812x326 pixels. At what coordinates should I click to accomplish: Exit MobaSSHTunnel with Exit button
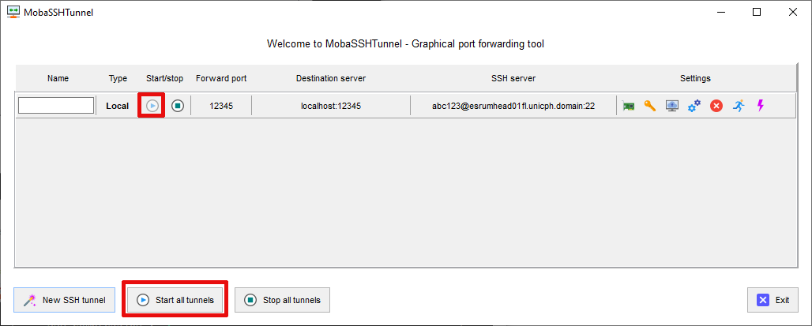[x=773, y=300]
